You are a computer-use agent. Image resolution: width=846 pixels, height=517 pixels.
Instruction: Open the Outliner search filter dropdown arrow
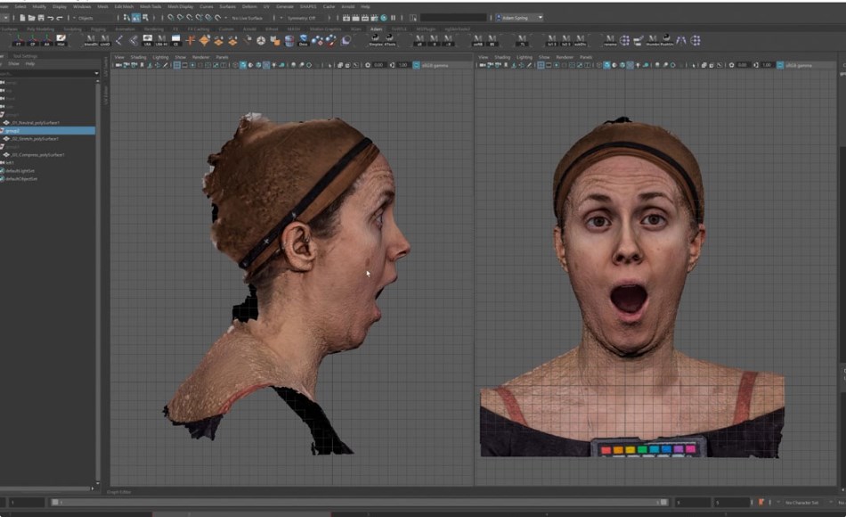pos(96,73)
